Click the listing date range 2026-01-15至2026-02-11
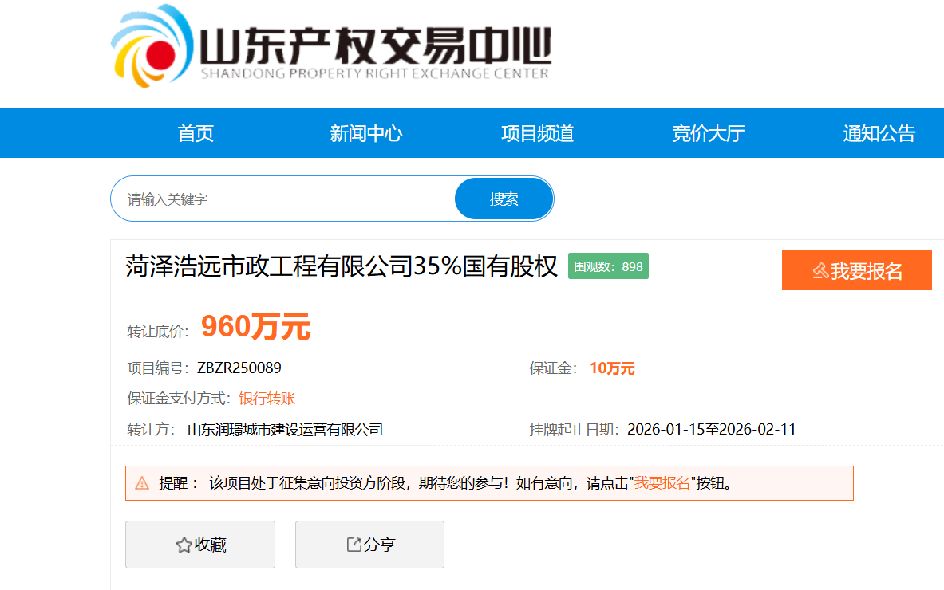The width and height of the screenshot is (944, 590). tap(711, 430)
